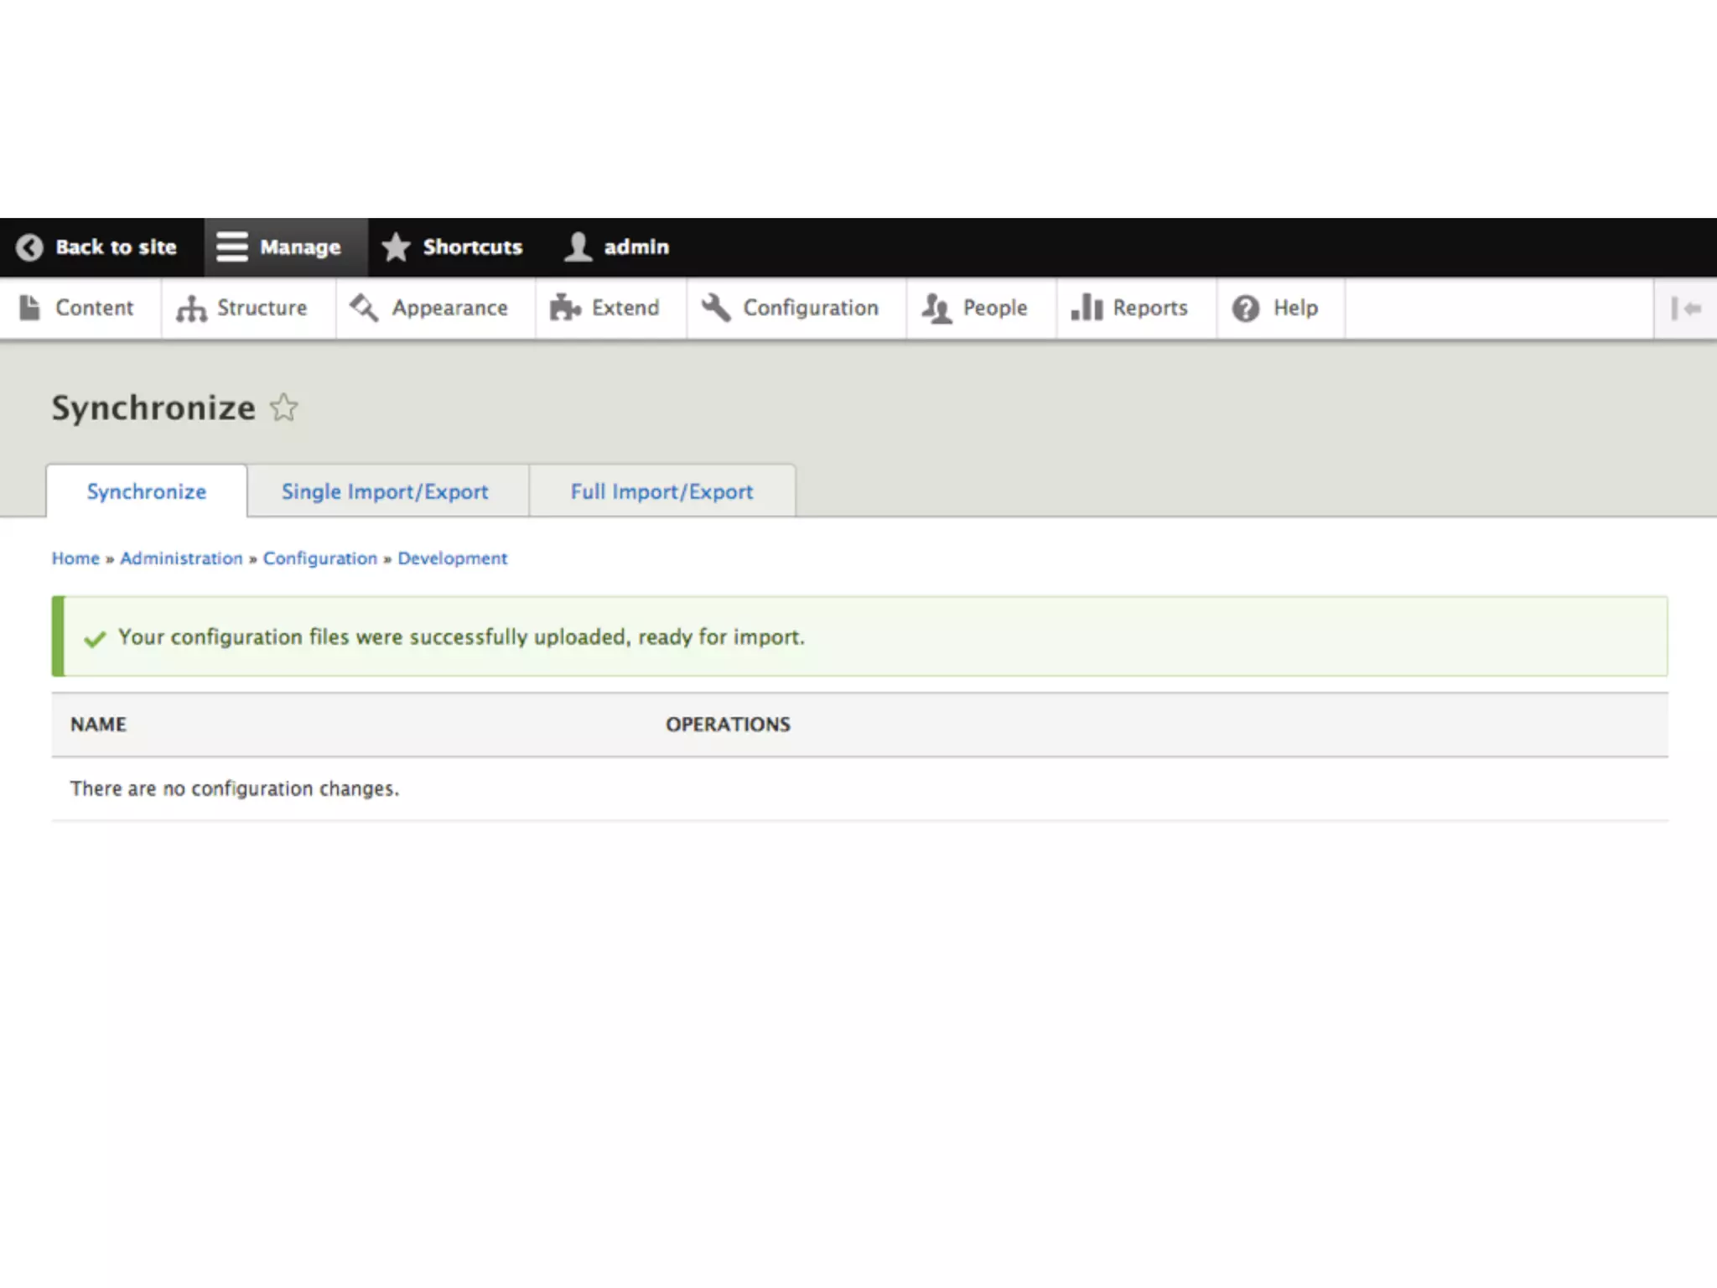Click the Structure hierarchy icon
The image size is (1717, 1288).
(x=191, y=309)
